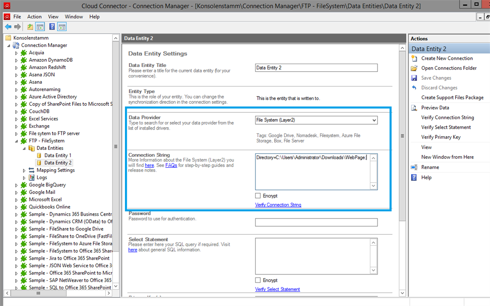Click the Preview Data magnifier icon

pos(414,108)
